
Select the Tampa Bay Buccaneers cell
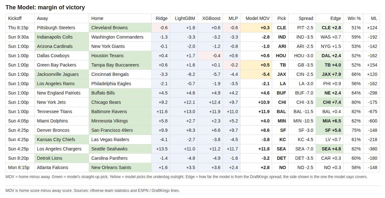tap(120, 65)
